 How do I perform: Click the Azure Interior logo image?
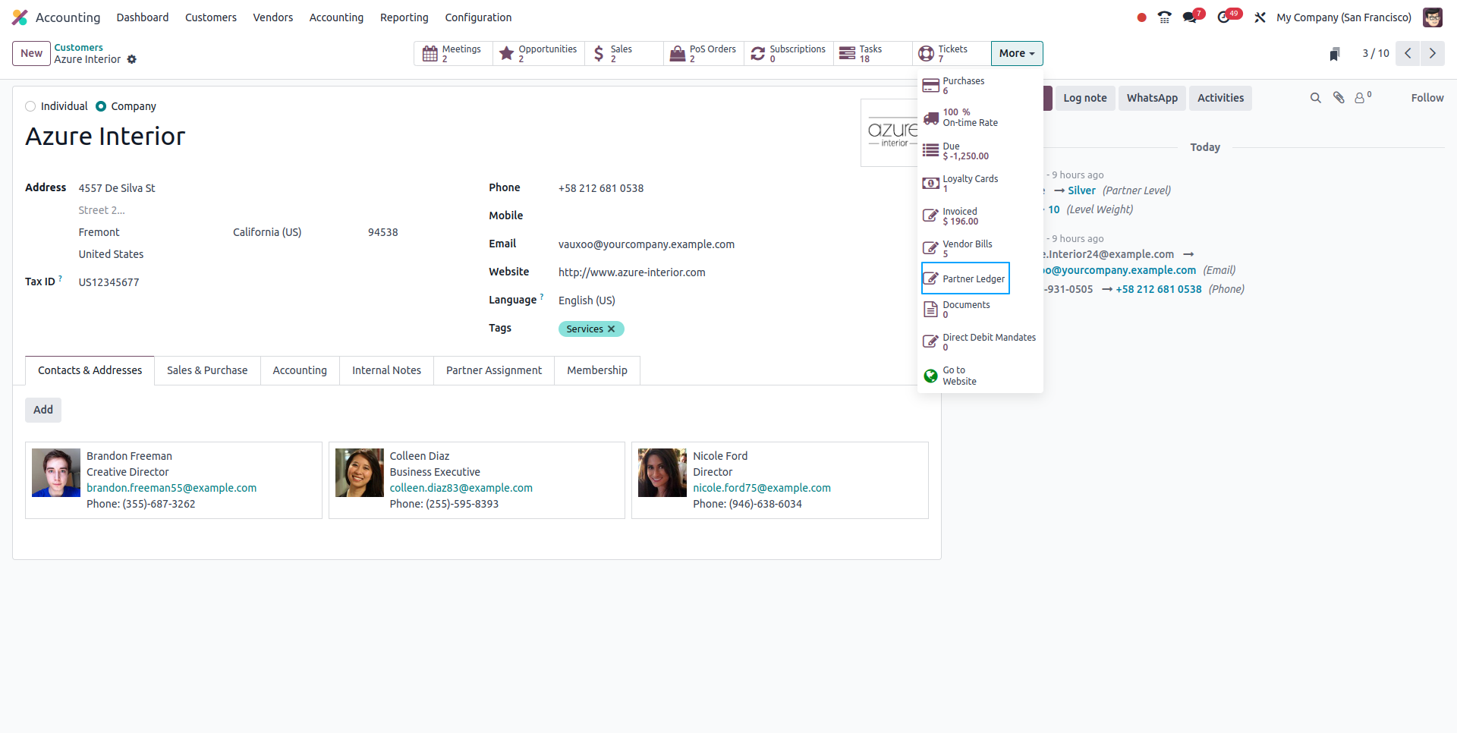click(889, 133)
